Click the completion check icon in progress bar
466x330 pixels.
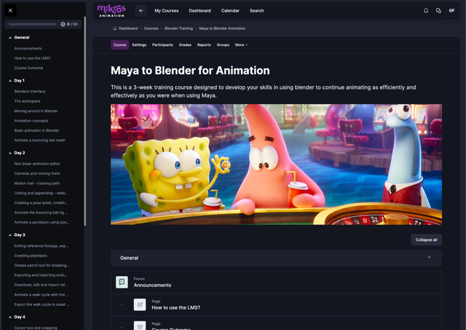[x=63, y=24]
